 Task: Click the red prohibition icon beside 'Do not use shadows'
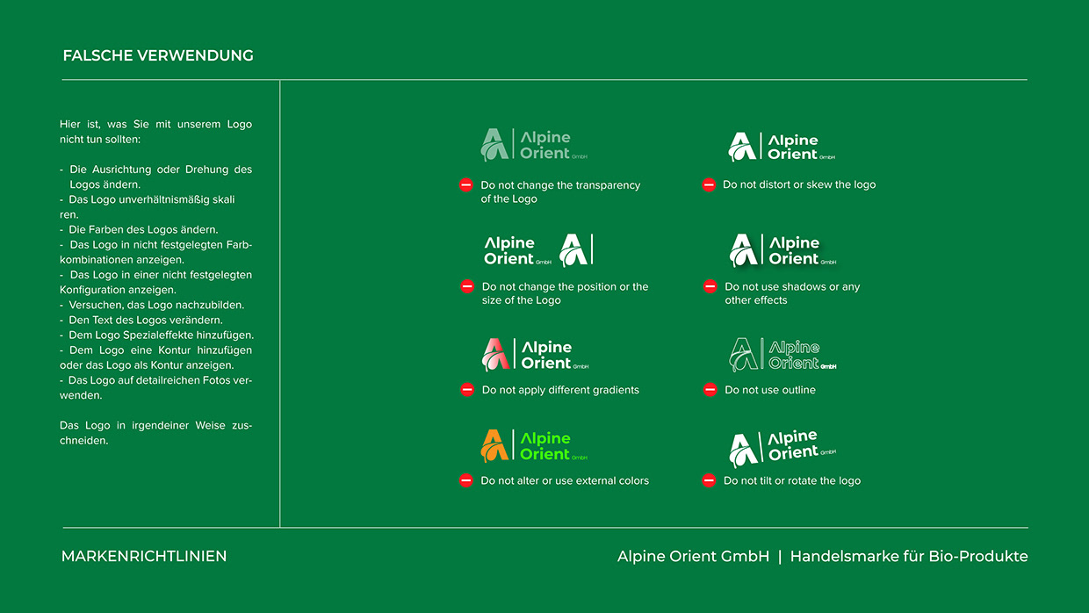pyautogui.click(x=710, y=286)
